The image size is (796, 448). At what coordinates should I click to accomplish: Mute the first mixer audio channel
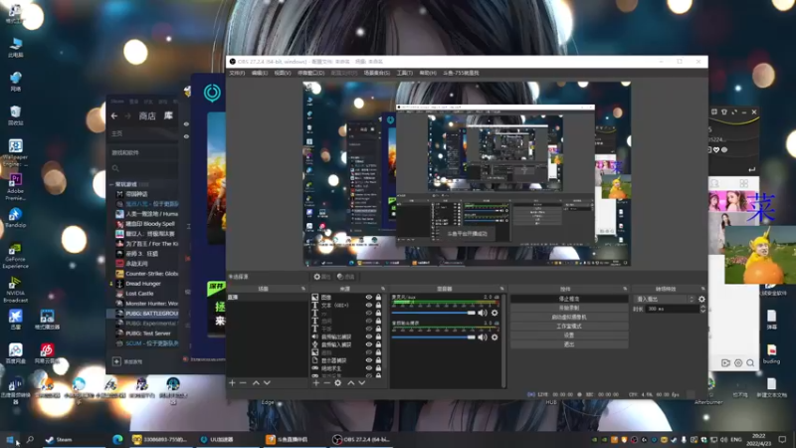click(483, 313)
